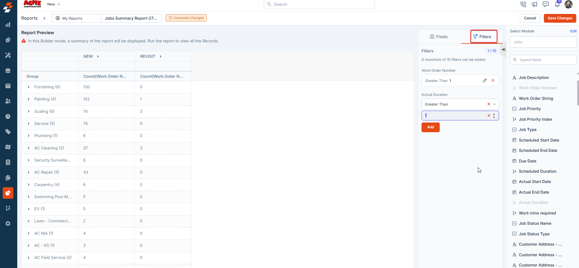Open the Jobs module dropdown

pyautogui.click(x=543, y=42)
